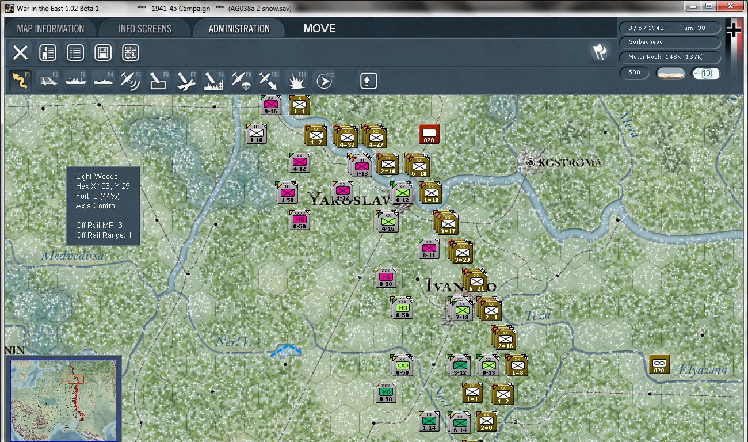Click the snowy weather indicator button

(670, 74)
